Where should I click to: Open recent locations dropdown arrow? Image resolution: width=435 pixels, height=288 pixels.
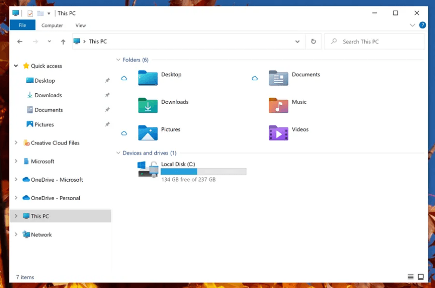pyautogui.click(x=50, y=41)
